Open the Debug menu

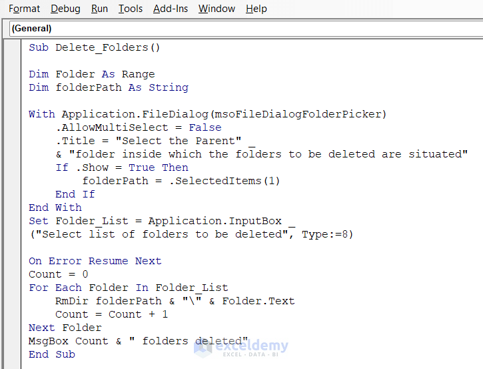click(65, 9)
